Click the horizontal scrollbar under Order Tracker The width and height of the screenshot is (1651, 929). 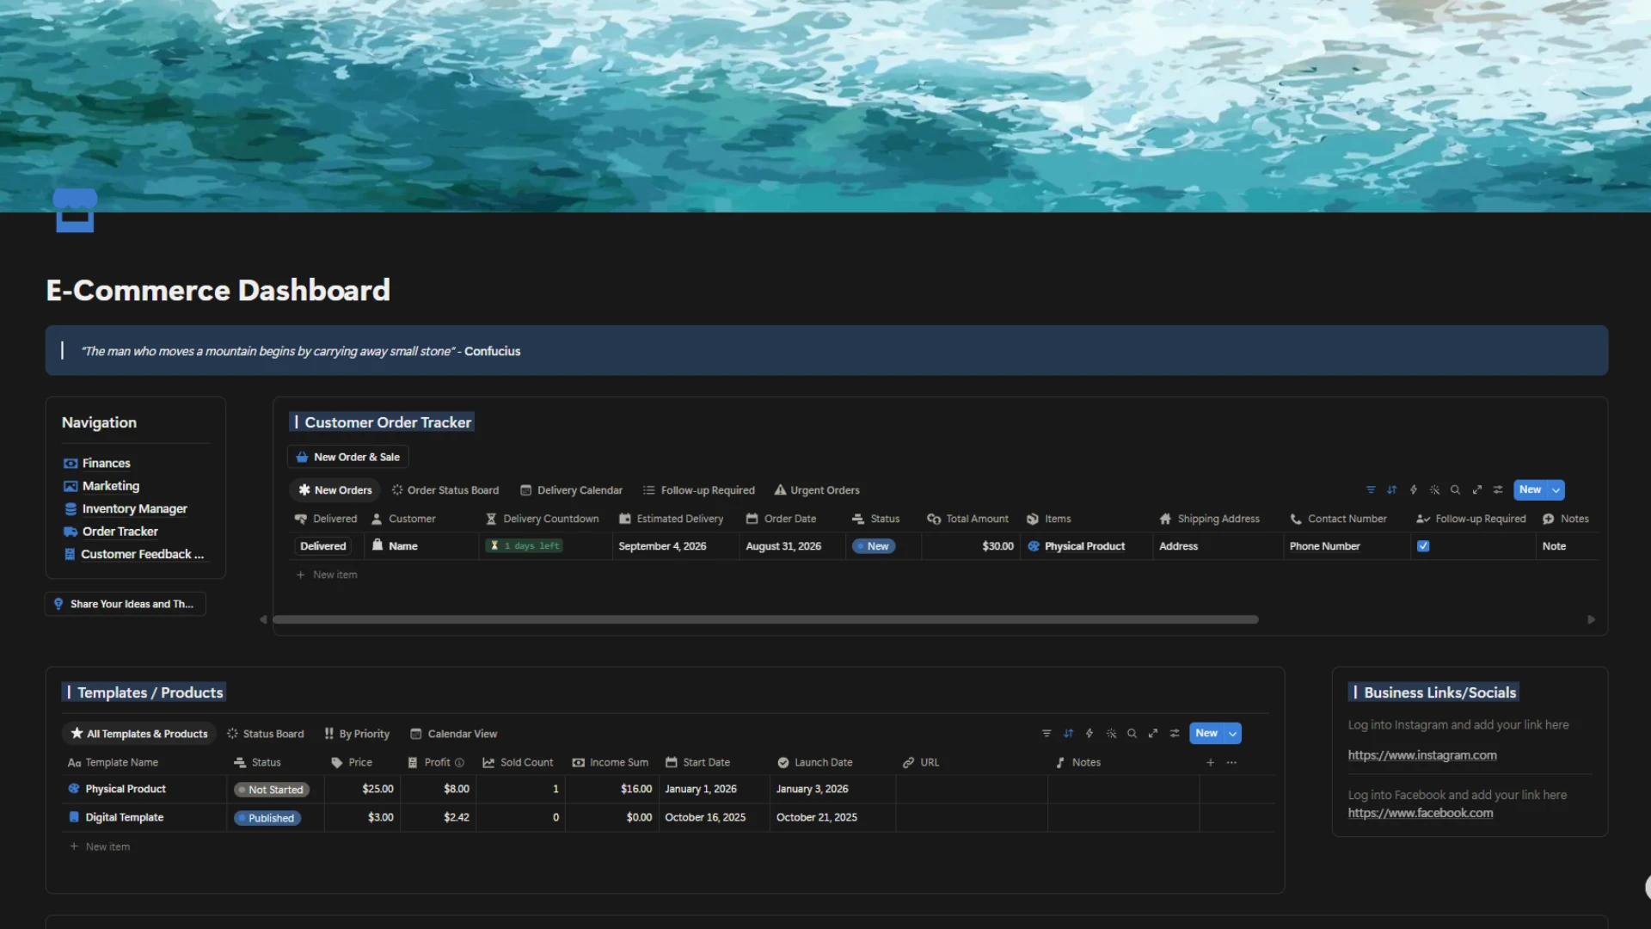pyautogui.click(x=765, y=619)
